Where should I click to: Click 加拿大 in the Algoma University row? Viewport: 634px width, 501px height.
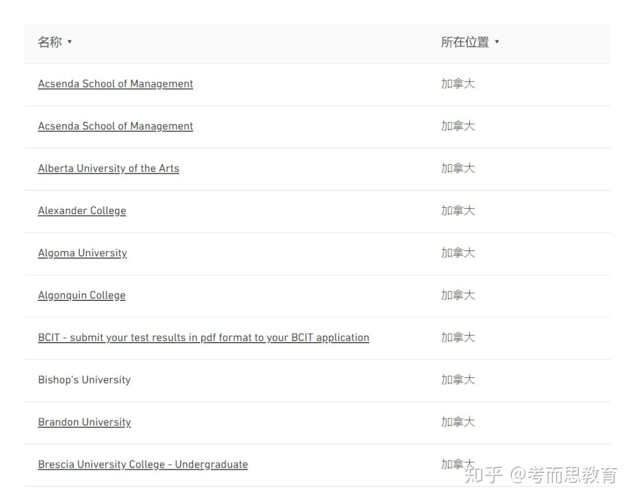(458, 253)
